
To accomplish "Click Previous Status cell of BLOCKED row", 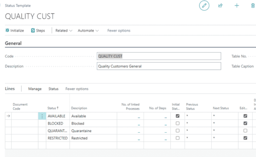I will 198,123.
